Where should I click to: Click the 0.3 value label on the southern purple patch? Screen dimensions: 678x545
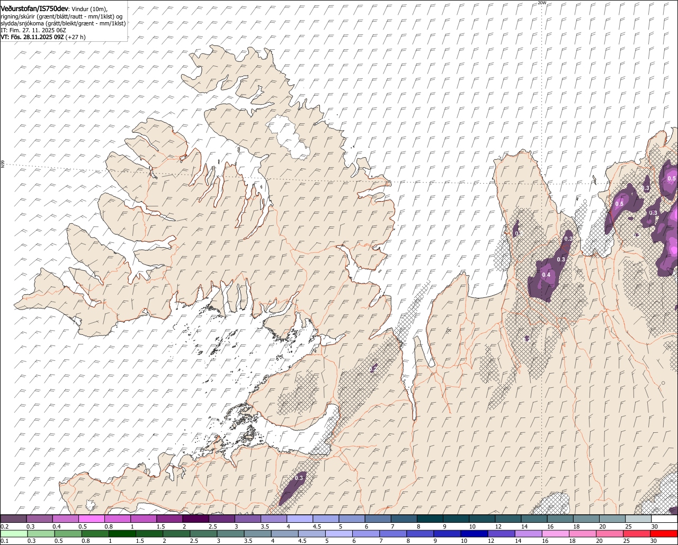pyautogui.click(x=299, y=478)
